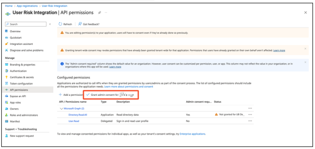Open the Directory.Read.All row ellipsis menu
Image resolution: width=315 pixels, height=149 pixels.
point(250,115)
